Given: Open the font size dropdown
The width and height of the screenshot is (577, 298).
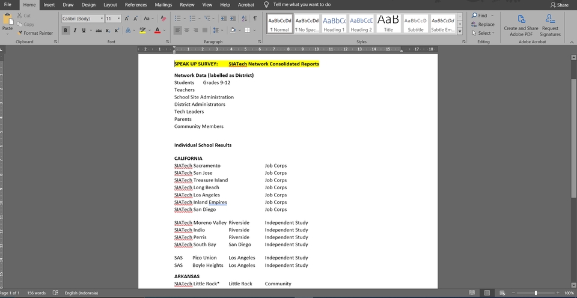Looking at the screenshot, I should coord(118,19).
